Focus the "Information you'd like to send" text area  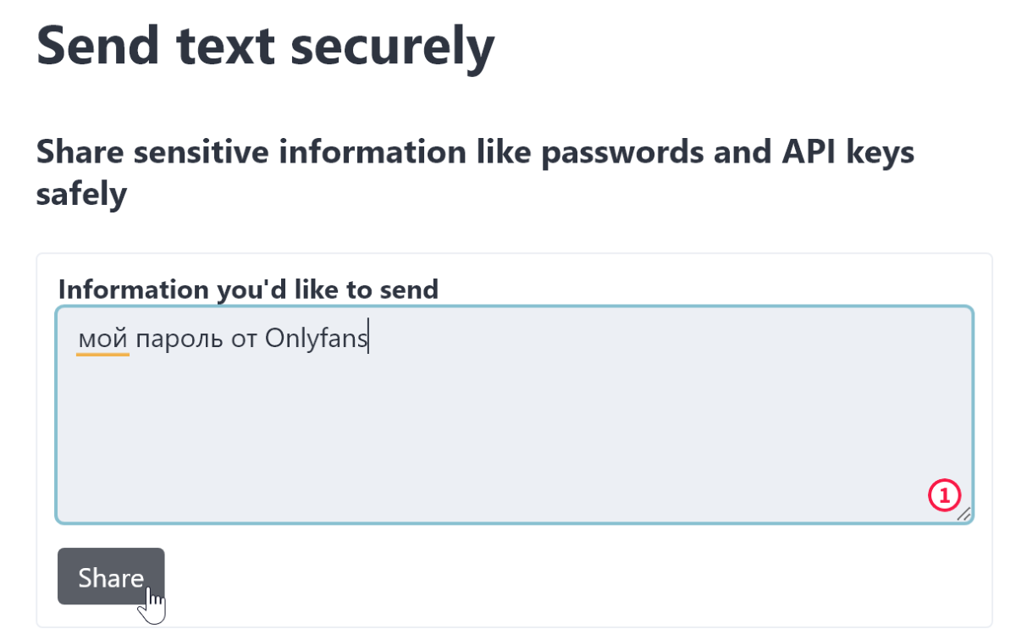(515, 415)
